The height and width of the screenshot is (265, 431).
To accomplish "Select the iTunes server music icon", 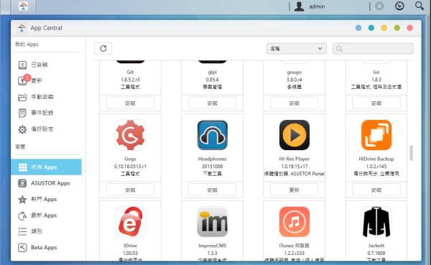I will (x=294, y=222).
